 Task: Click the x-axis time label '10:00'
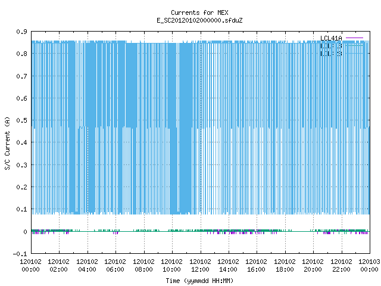[x=171, y=269]
